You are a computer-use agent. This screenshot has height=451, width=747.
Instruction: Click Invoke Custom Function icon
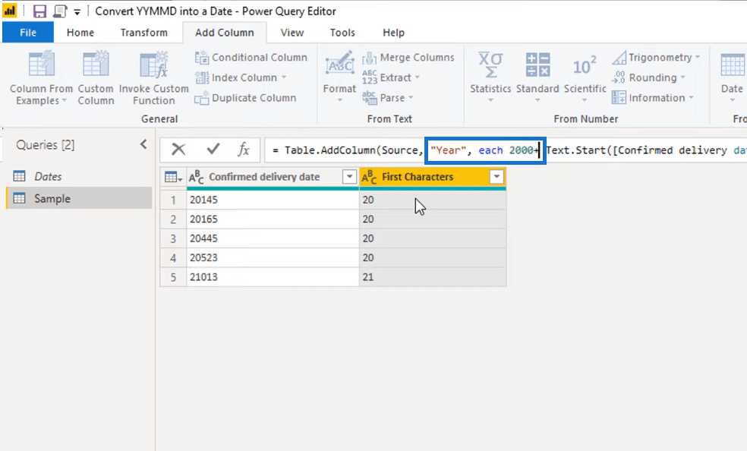pos(153,65)
